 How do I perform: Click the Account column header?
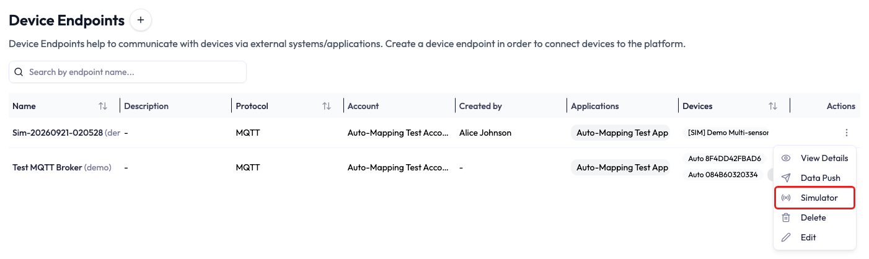pyautogui.click(x=363, y=106)
